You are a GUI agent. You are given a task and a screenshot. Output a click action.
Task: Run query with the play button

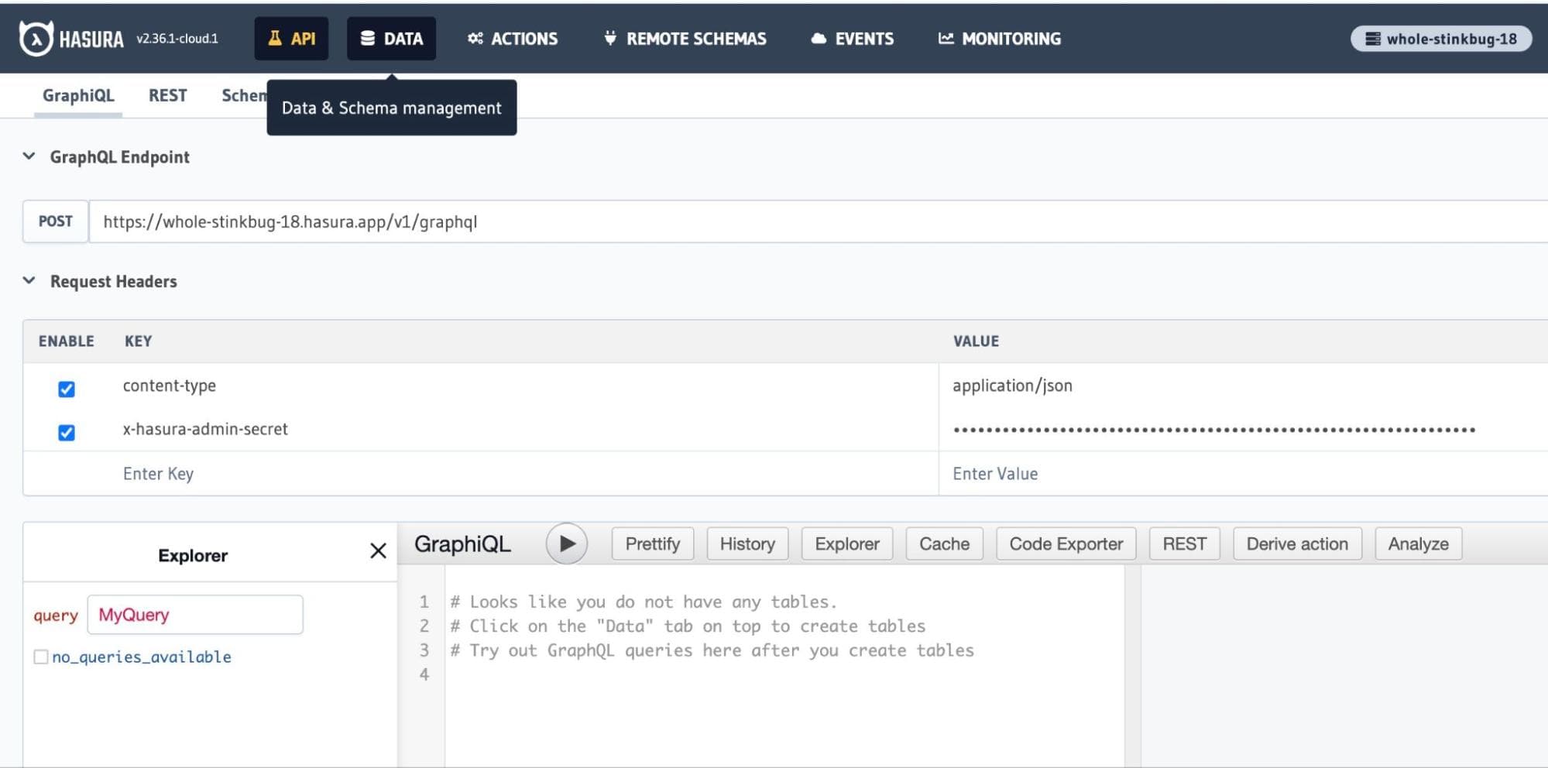click(566, 544)
